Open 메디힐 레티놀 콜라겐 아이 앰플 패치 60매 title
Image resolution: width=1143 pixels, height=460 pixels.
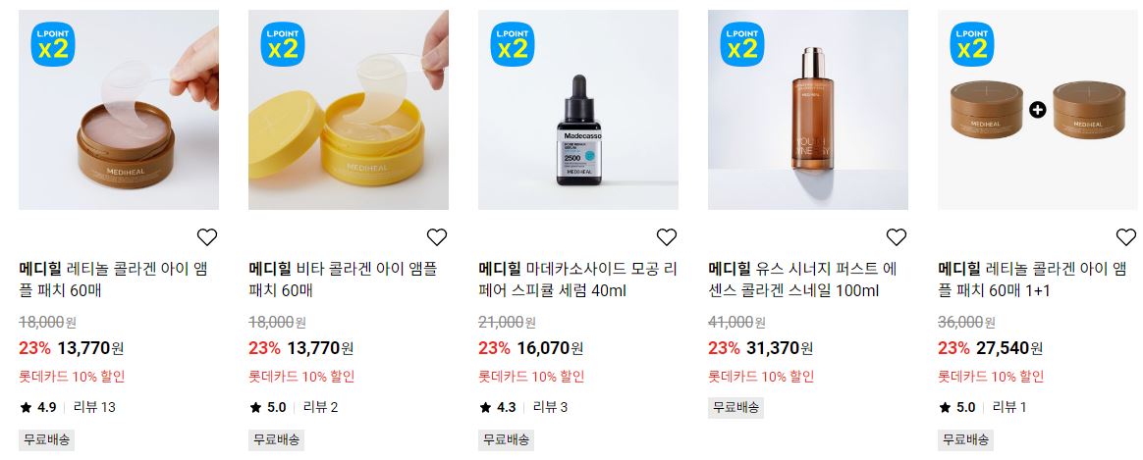[113, 281]
